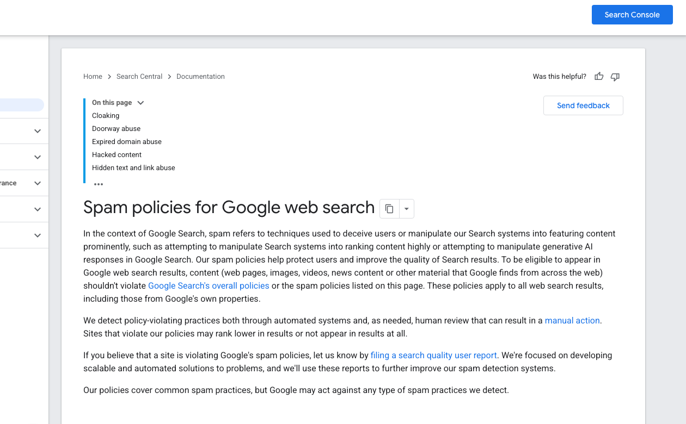
Task: Expand the second sidebar section chevron
Action: click(x=38, y=157)
